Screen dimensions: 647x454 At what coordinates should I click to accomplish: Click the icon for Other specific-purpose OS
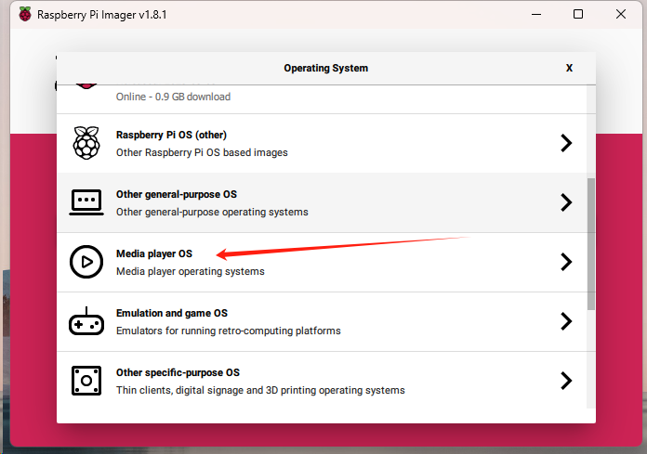pyautogui.click(x=86, y=381)
